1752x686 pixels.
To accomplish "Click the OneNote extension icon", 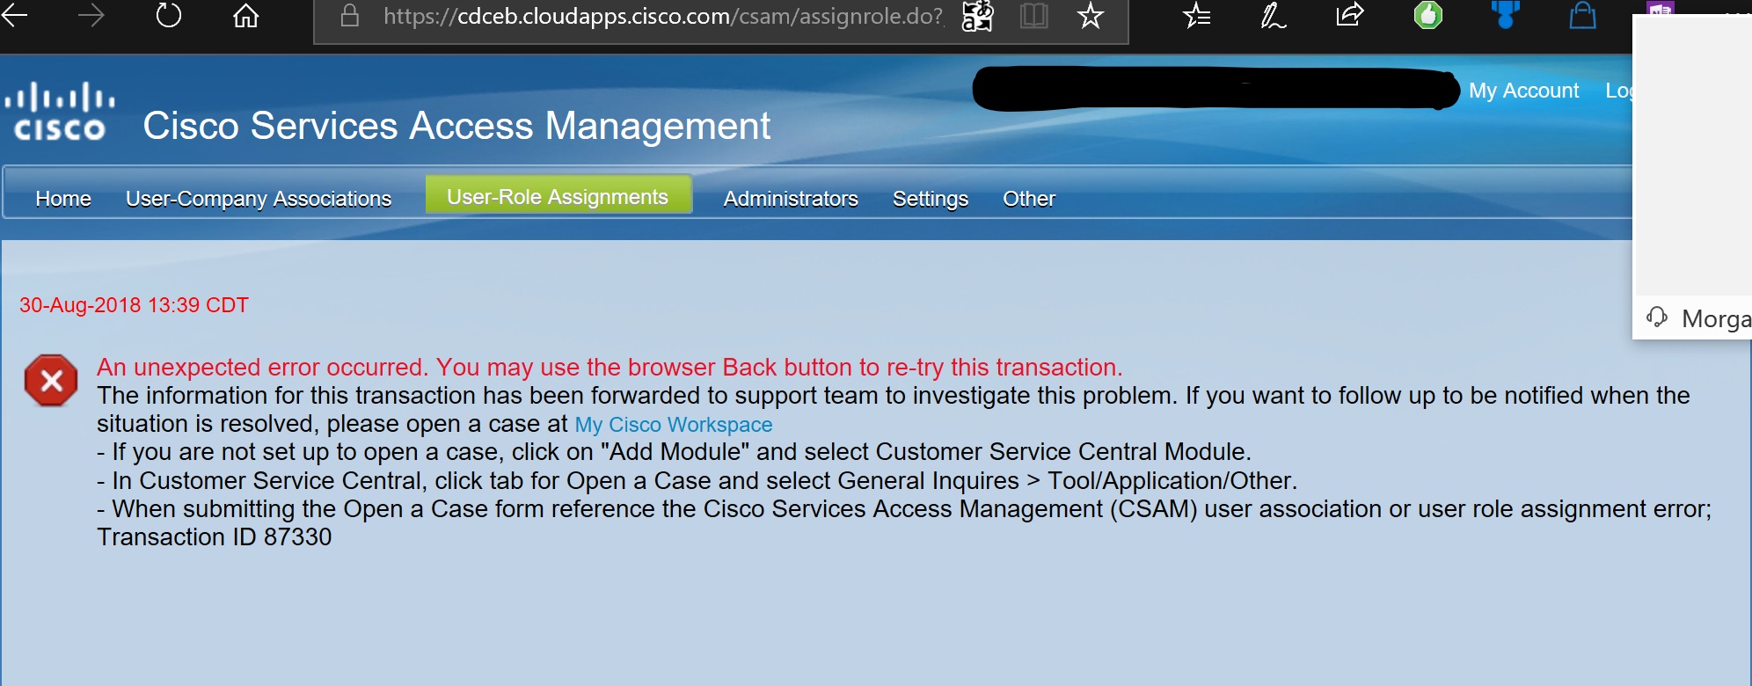I will coord(1661,9).
